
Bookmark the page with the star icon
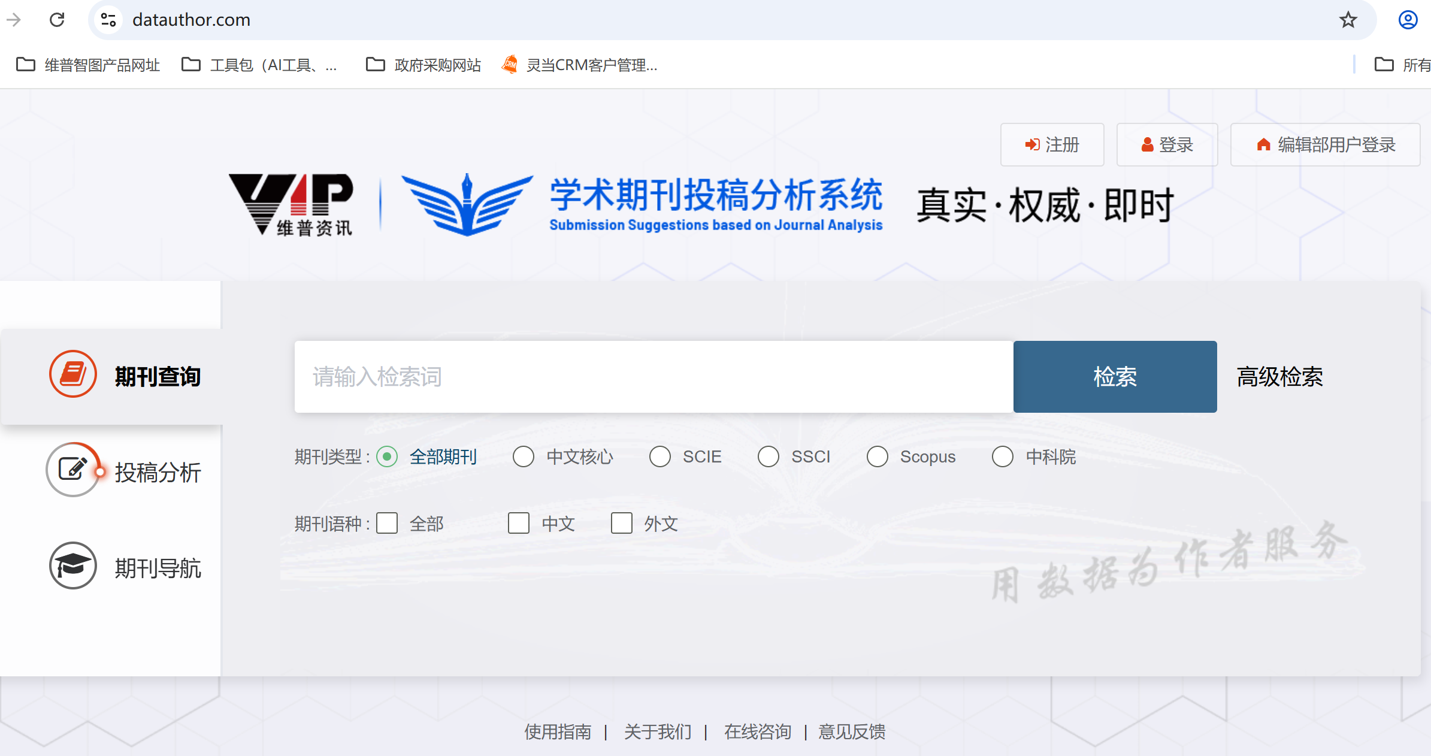click(1348, 20)
